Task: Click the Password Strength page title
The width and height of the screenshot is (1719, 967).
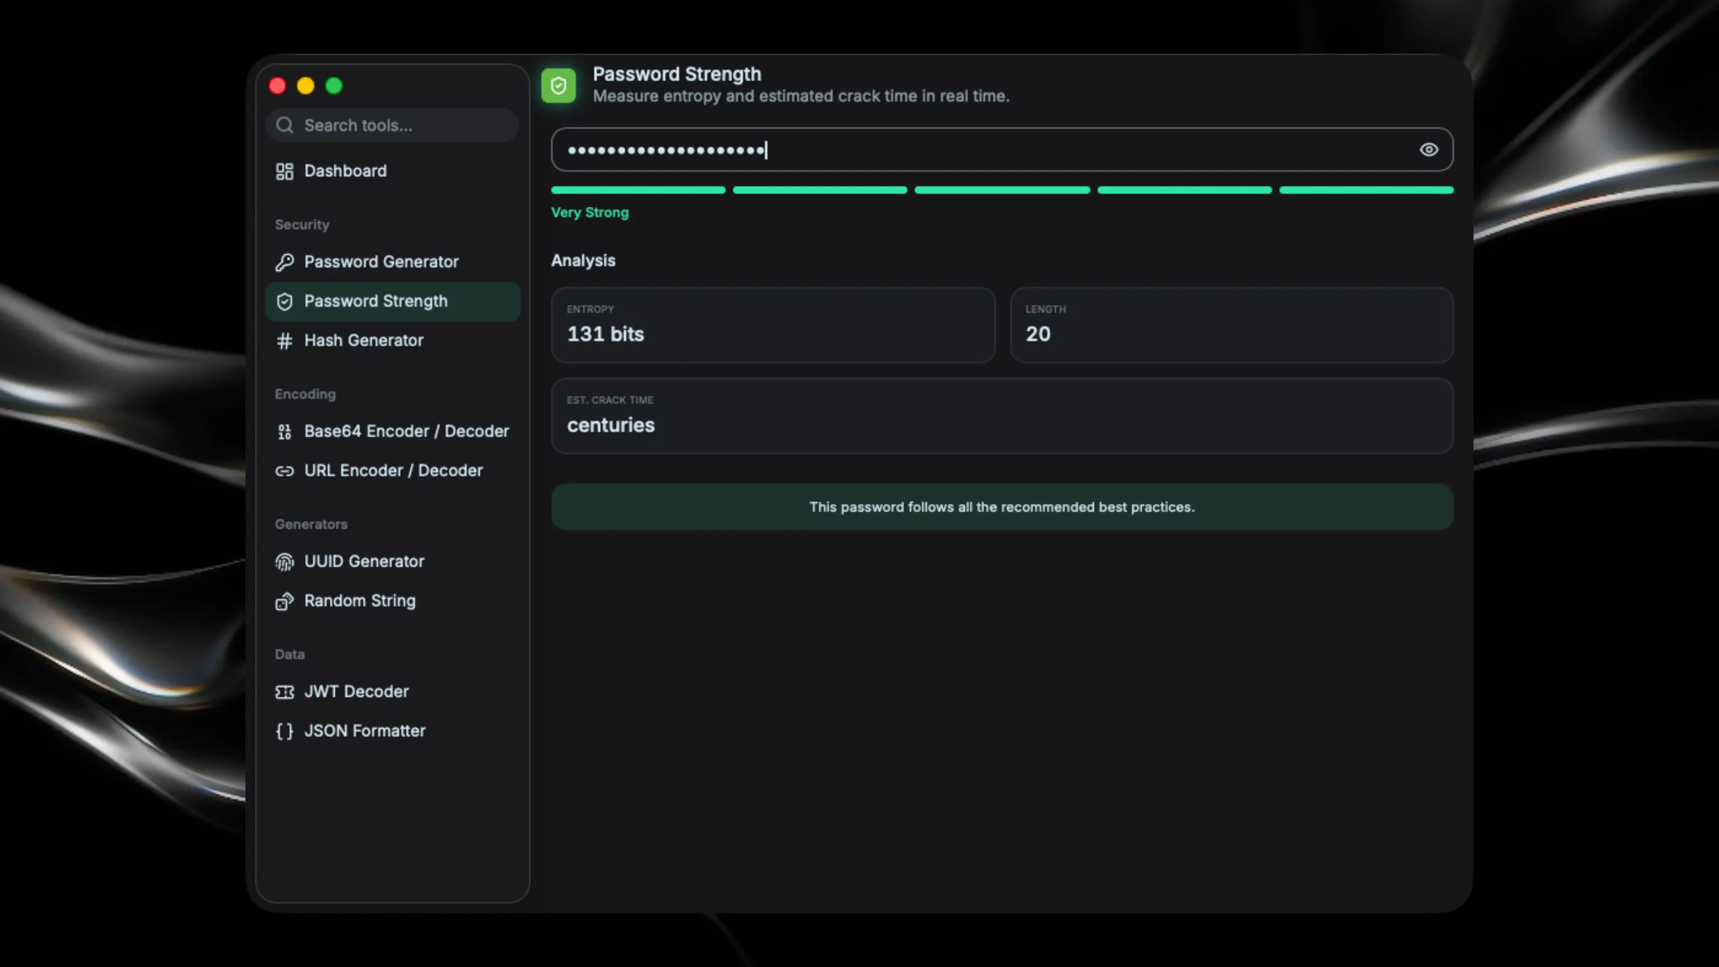Action: point(677,74)
